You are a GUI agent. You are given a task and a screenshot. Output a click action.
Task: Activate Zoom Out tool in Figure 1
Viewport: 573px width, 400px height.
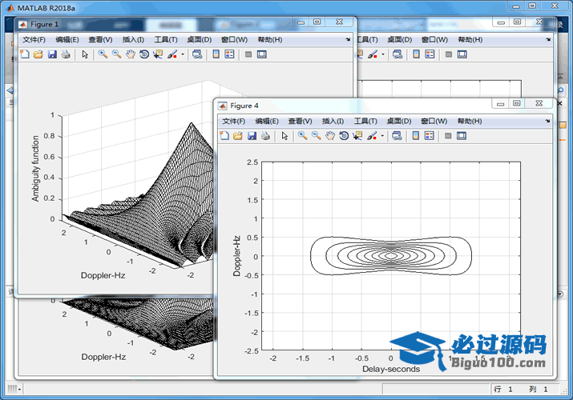(x=116, y=54)
